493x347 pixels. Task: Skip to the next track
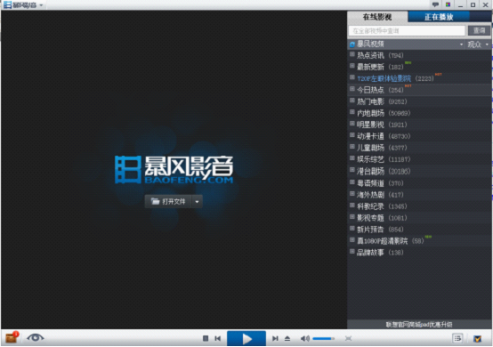tap(275, 338)
